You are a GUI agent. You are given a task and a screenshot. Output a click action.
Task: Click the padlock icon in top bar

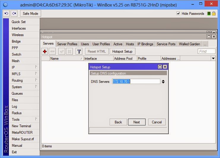[214, 13]
